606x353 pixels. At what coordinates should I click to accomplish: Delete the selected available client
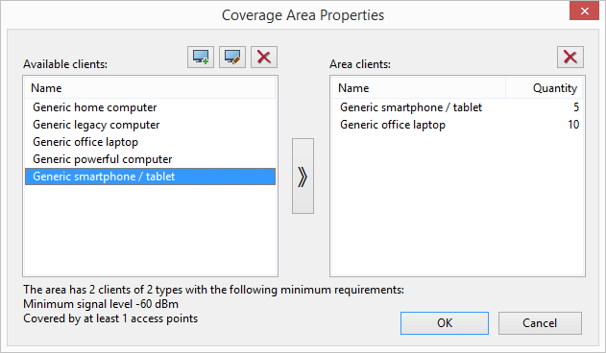pyautogui.click(x=264, y=58)
